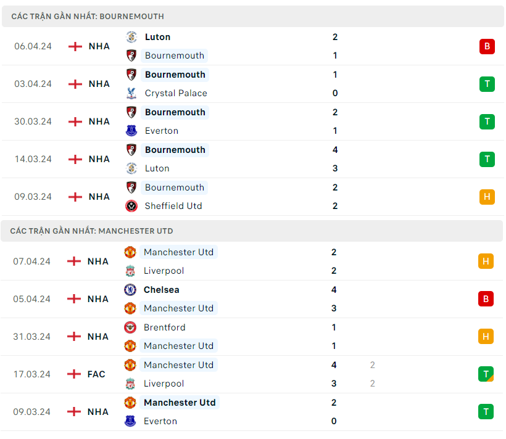The width and height of the screenshot is (506, 439).
Task: Click the red B badge for Chelsea match
Action: pos(486,299)
